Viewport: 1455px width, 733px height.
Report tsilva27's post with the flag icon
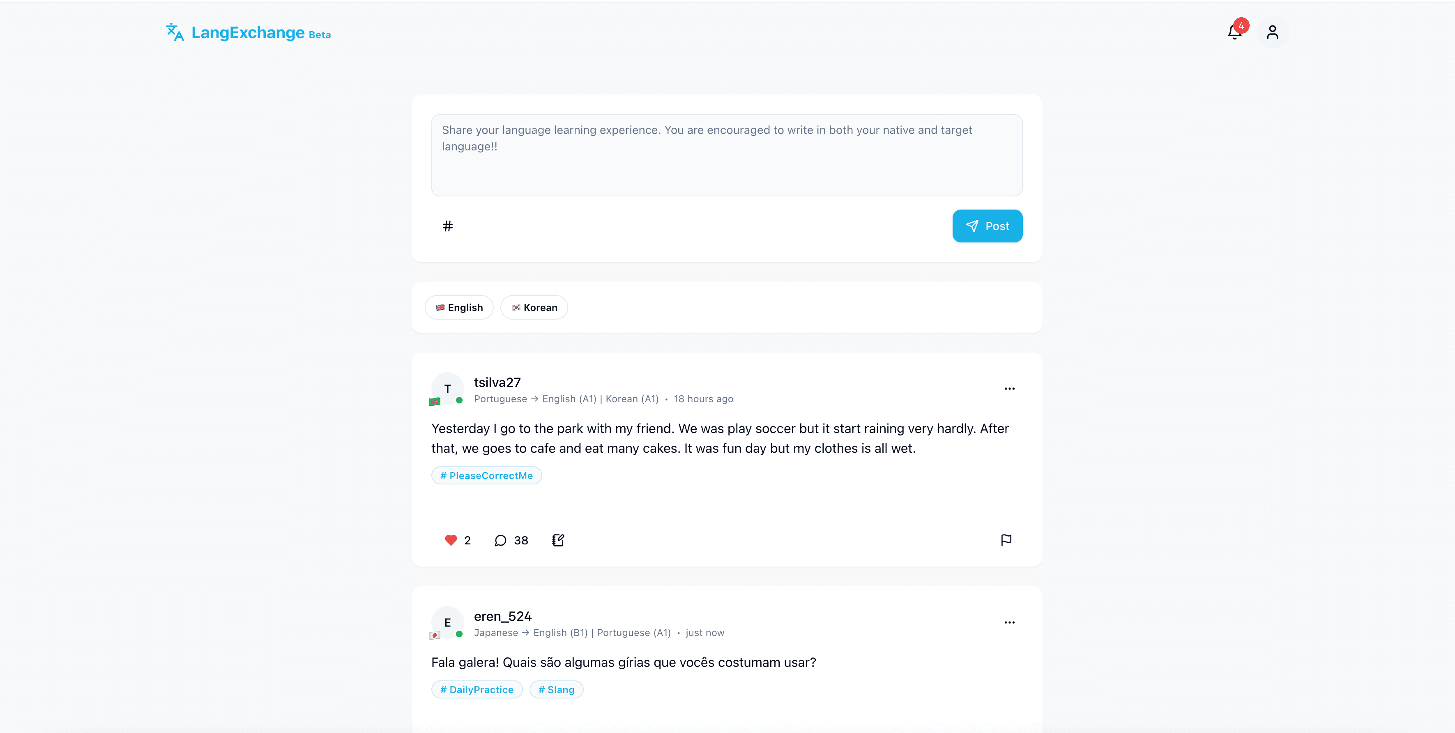point(1006,540)
